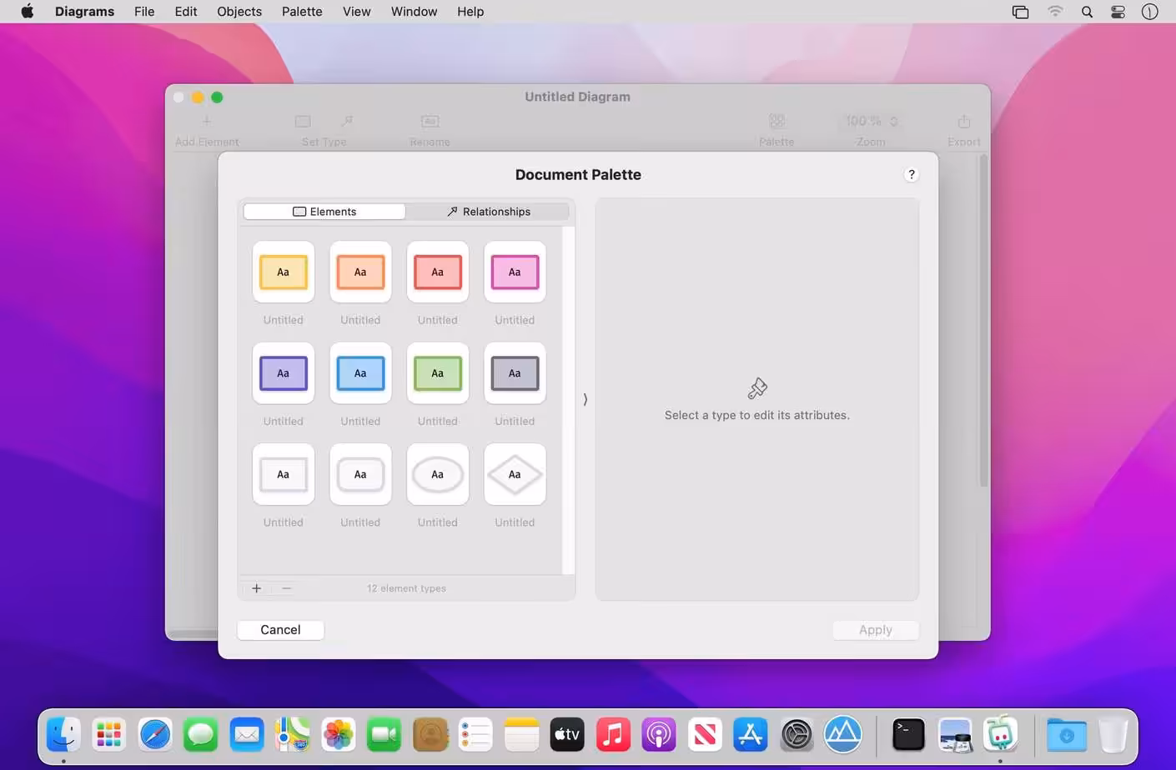
Task: Select the diamond element type
Action: 515,474
